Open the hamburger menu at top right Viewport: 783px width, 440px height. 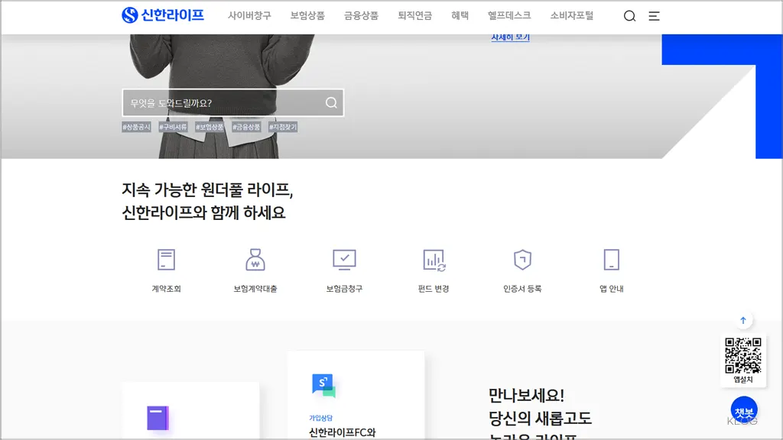tap(654, 15)
